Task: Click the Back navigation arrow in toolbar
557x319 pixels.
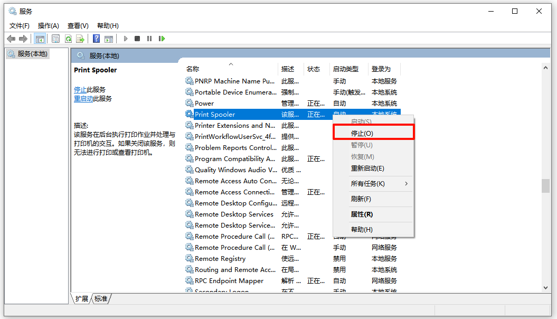Action: click(x=11, y=38)
